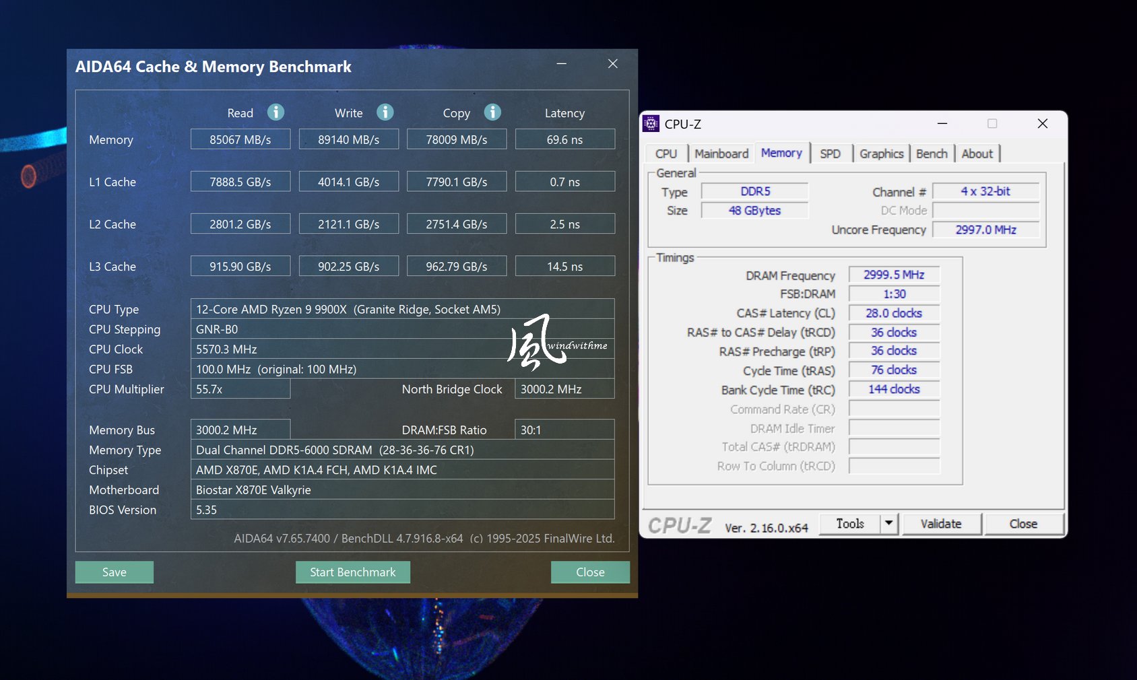Click the CPU-Z title bar app icon
1137x680 pixels.
pos(651,124)
